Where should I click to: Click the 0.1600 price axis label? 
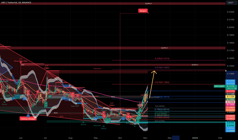point(230,58)
